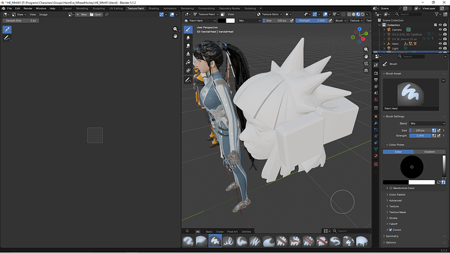Open the Blend Mix dropdown in Brush Settings
This screenshot has height=253, width=450.
[427, 123]
